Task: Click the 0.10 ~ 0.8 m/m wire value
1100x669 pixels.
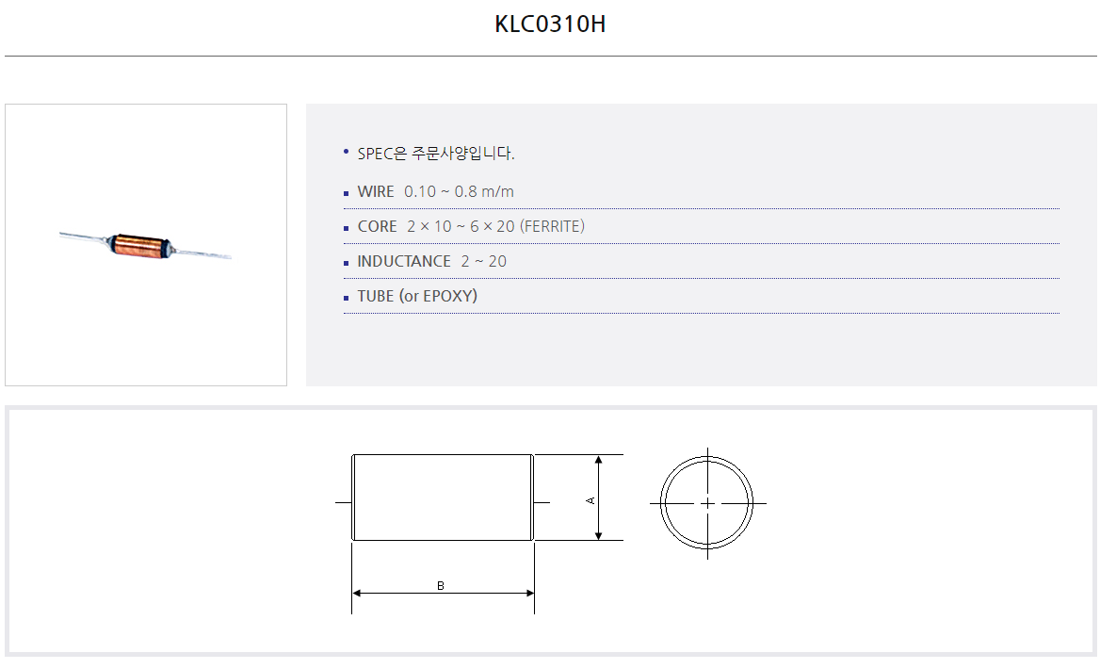Action: tap(459, 191)
